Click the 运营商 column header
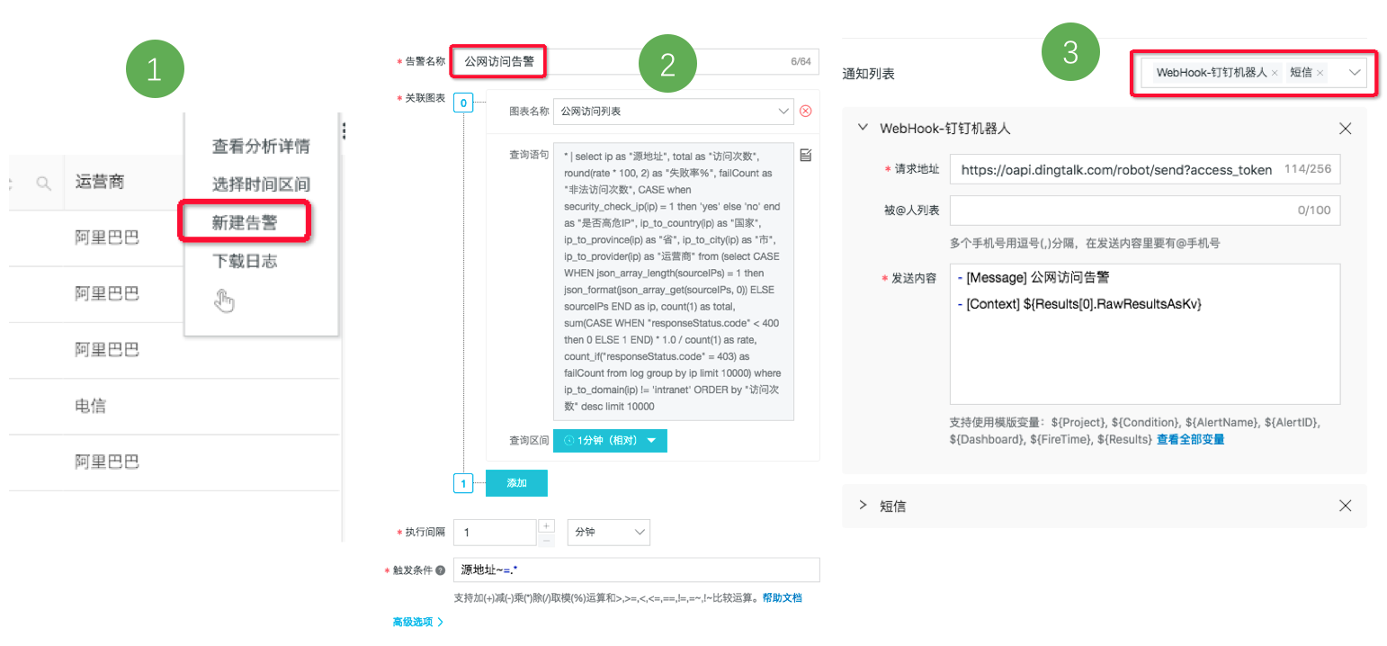This screenshot has width=1387, height=646. pos(99,183)
